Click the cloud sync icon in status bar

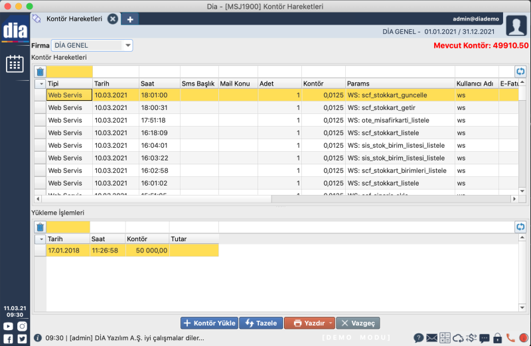click(x=458, y=338)
